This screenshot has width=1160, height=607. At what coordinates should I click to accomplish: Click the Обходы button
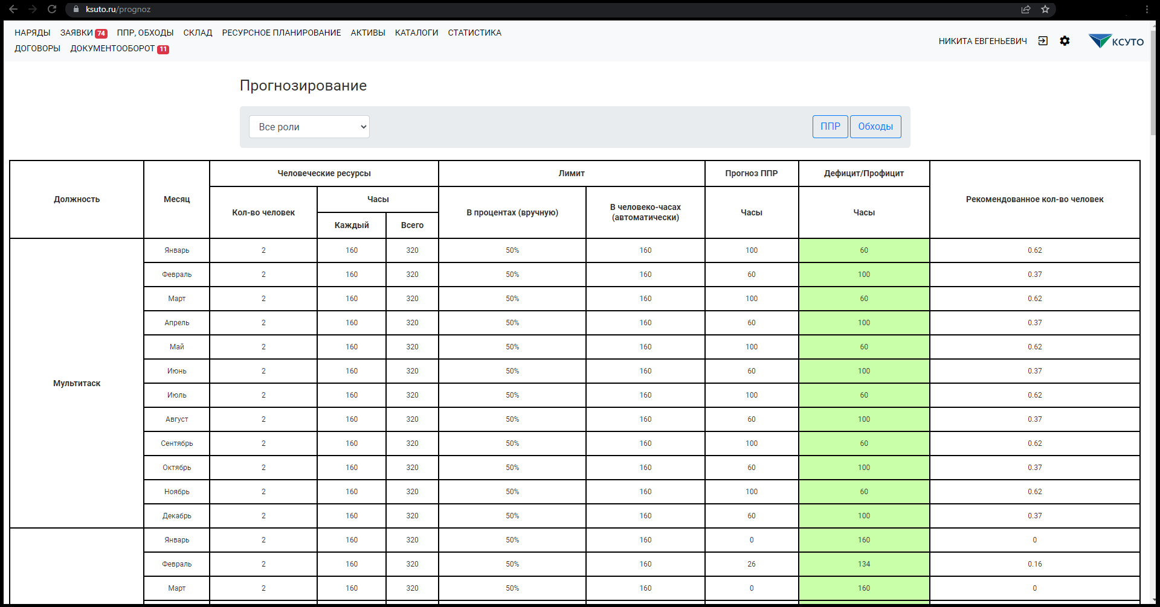(875, 127)
